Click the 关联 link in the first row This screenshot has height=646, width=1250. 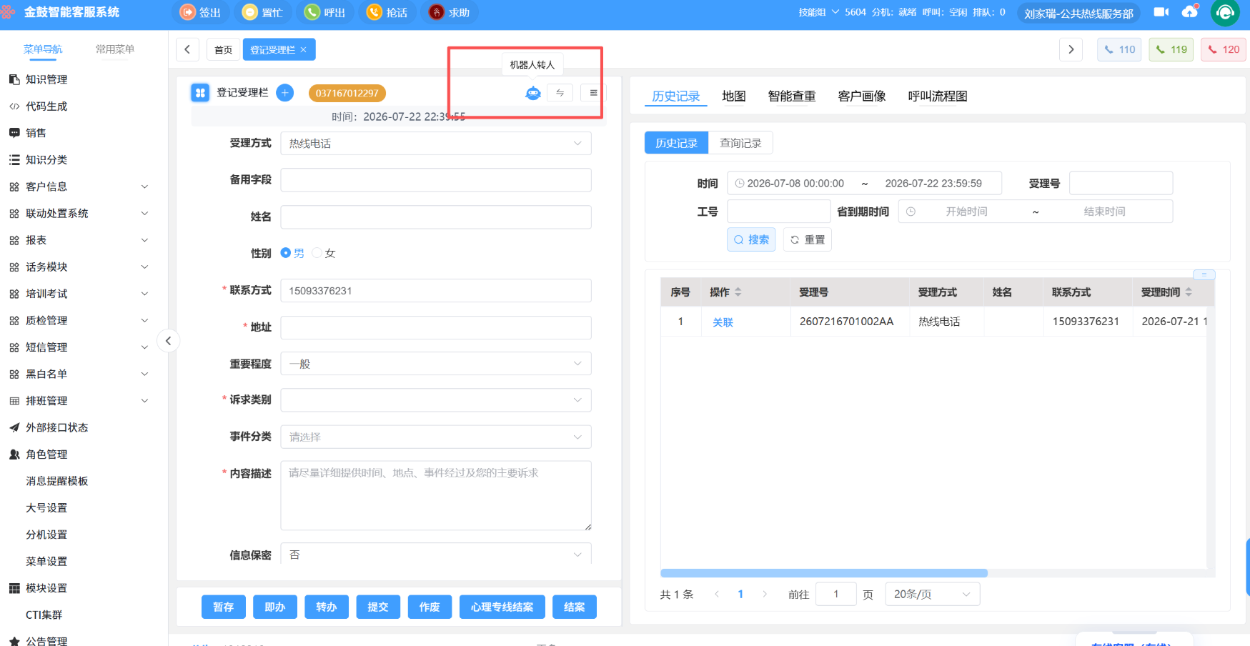pyautogui.click(x=723, y=322)
